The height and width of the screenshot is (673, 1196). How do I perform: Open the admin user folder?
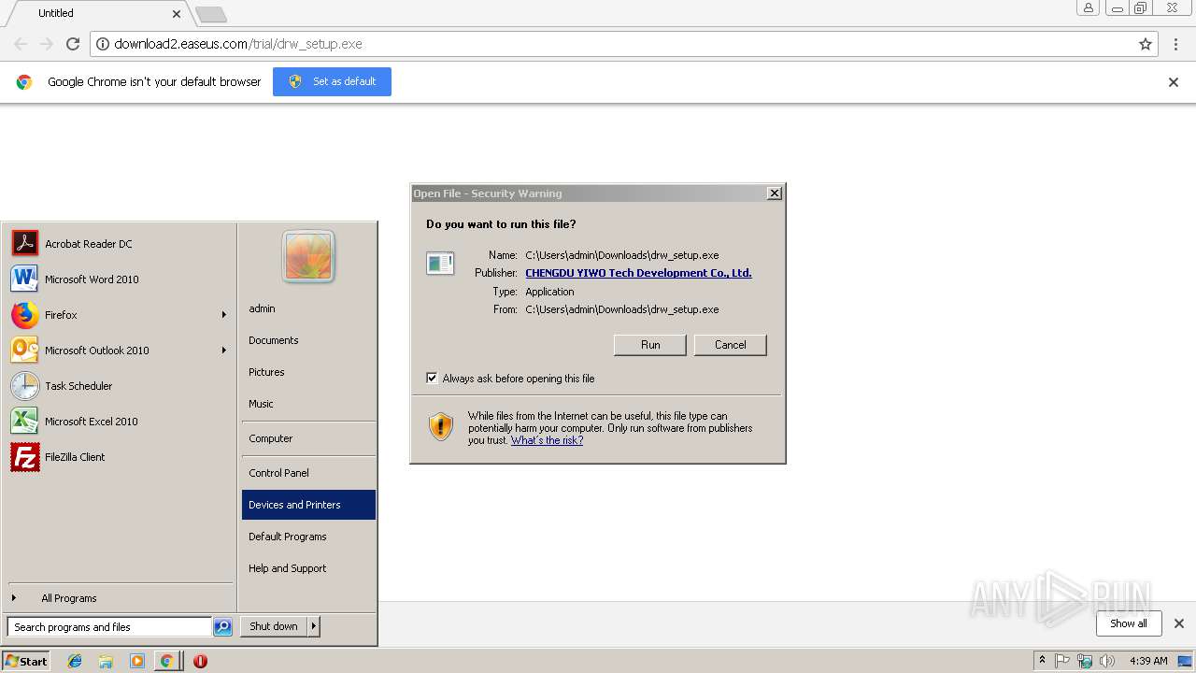coord(308,308)
